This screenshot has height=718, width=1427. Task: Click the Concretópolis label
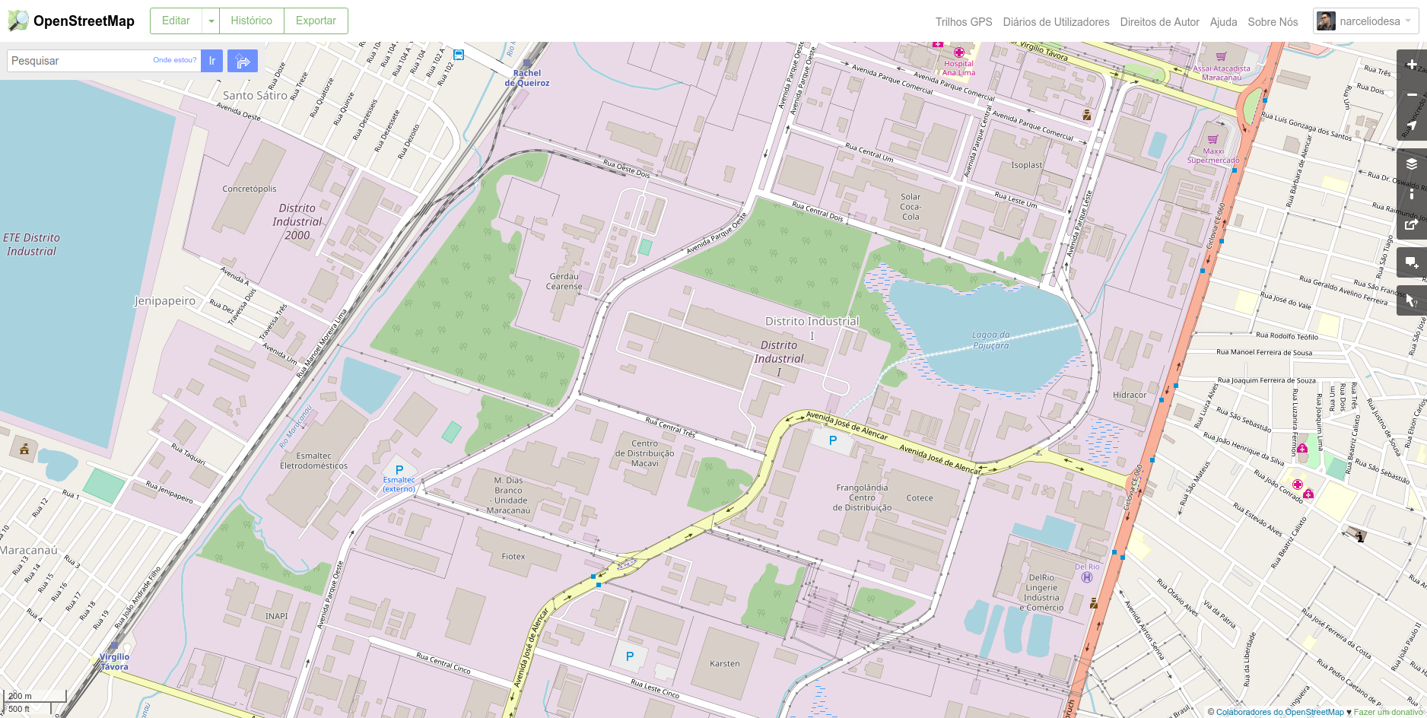pyautogui.click(x=249, y=189)
